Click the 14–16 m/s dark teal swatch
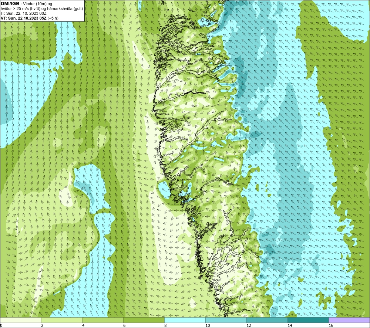 coord(308,320)
